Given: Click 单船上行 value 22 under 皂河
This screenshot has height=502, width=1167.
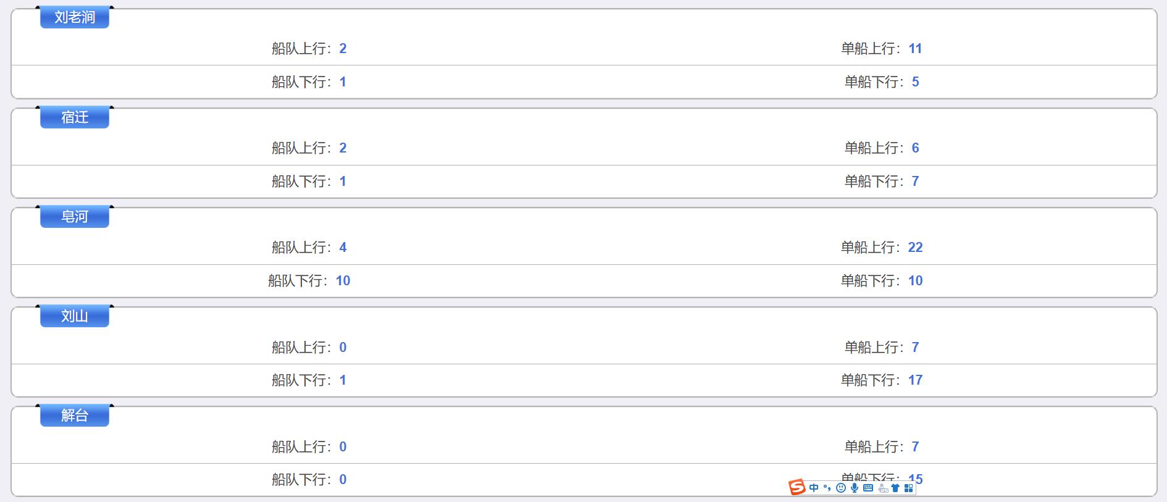Looking at the screenshot, I should pyautogui.click(x=915, y=248).
